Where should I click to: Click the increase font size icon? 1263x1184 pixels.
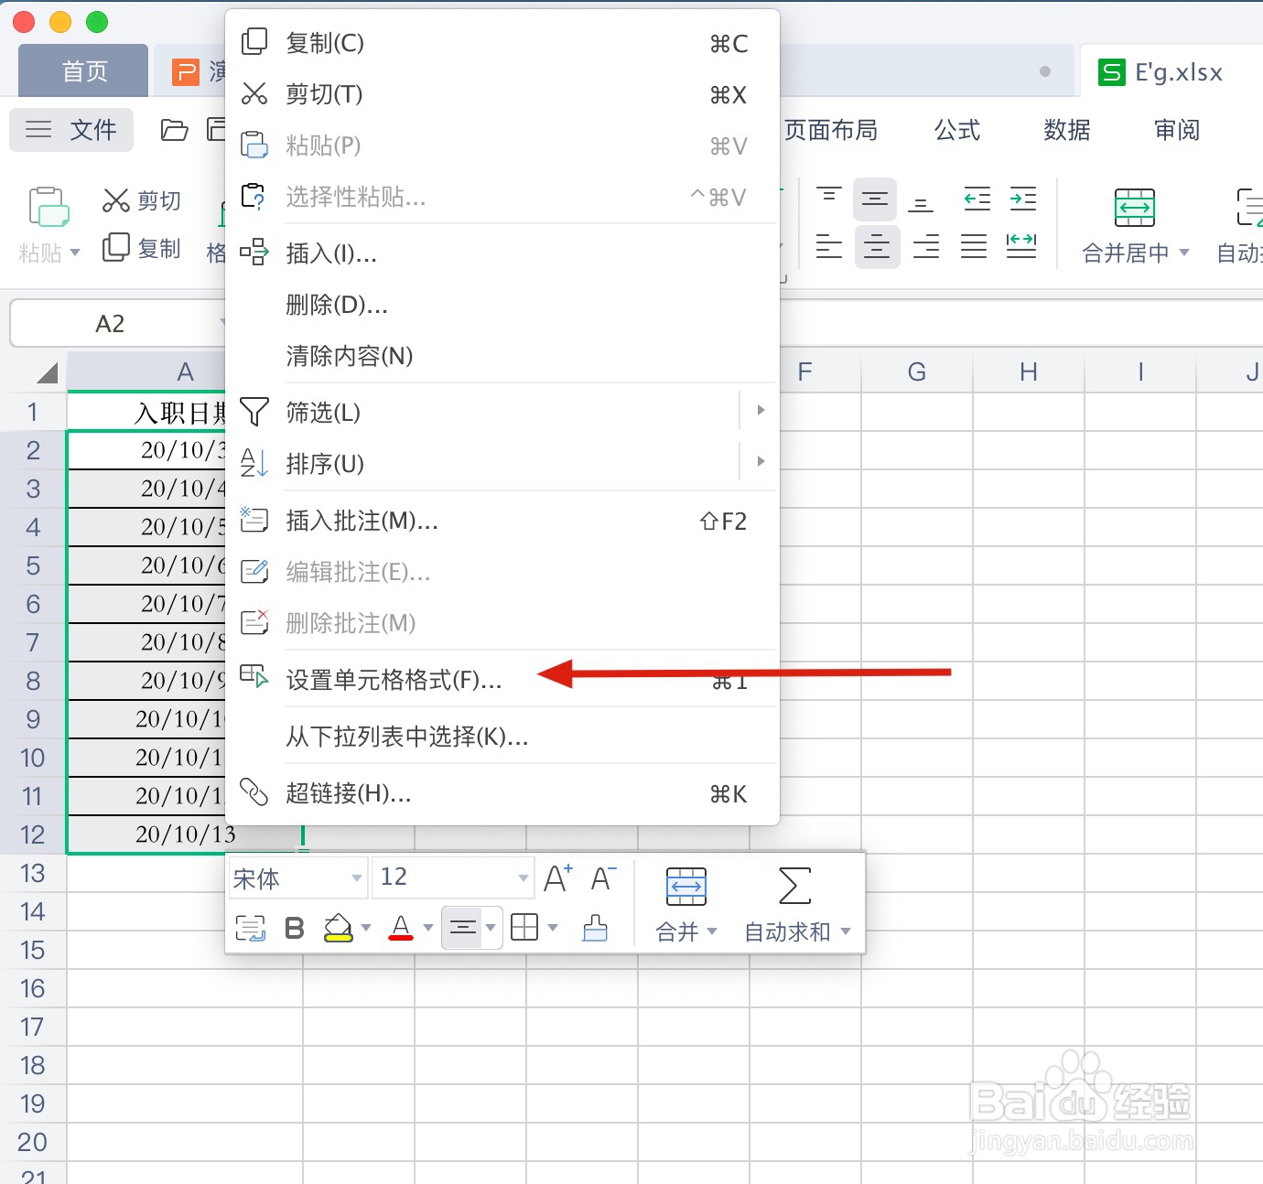click(558, 877)
